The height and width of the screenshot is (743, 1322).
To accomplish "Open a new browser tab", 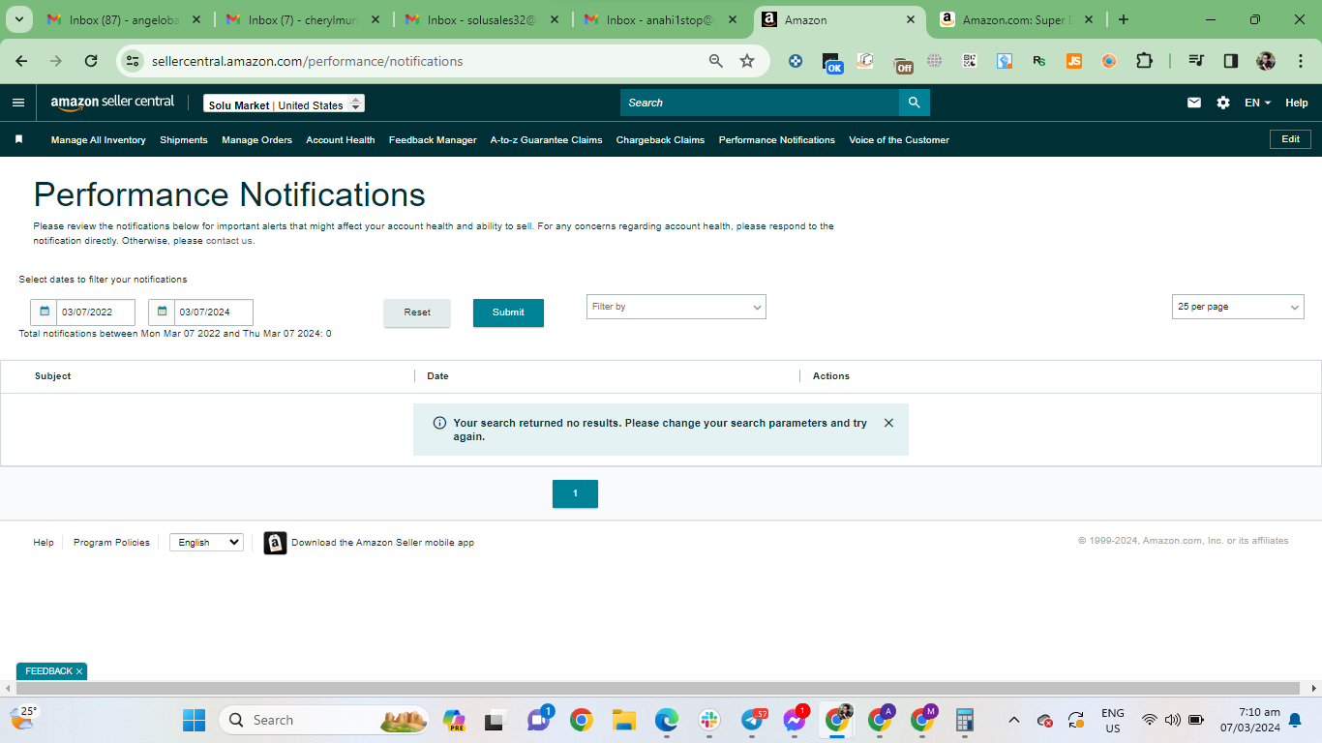I will [1124, 19].
